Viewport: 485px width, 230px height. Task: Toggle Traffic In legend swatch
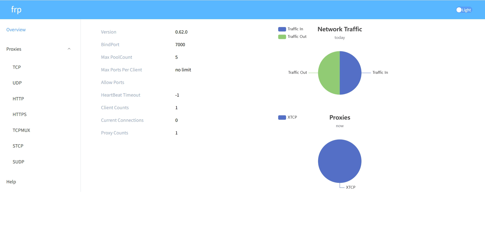coord(282,29)
